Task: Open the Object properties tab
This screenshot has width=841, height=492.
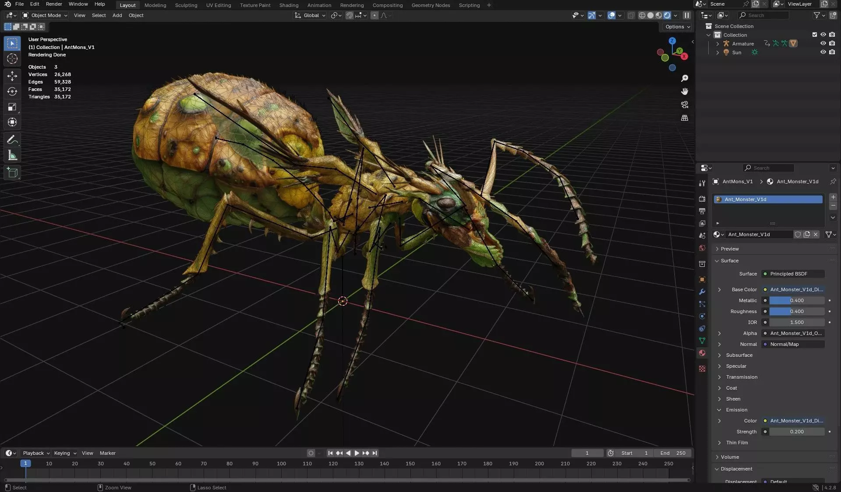Action: [x=702, y=279]
